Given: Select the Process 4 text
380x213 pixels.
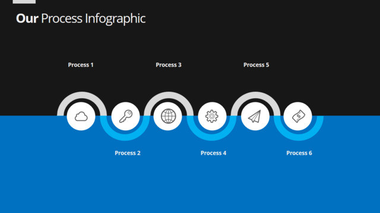Looking at the screenshot, I should click(213, 153).
